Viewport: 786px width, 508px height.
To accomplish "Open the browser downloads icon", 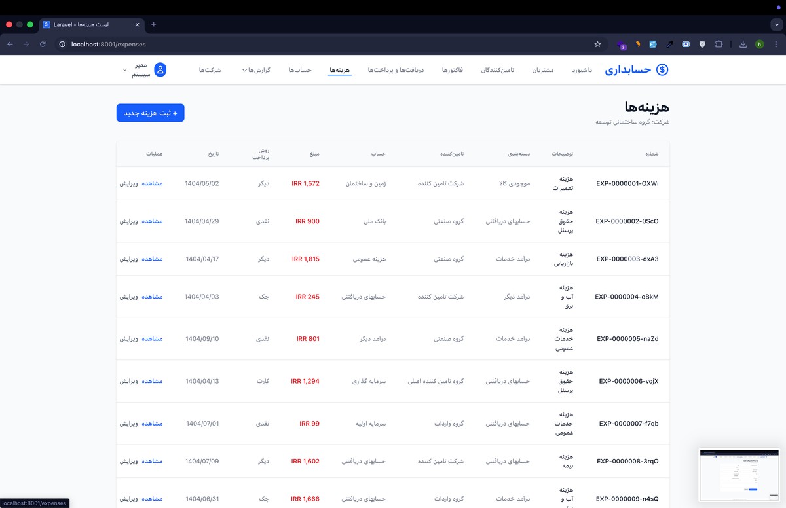I will coord(743,45).
